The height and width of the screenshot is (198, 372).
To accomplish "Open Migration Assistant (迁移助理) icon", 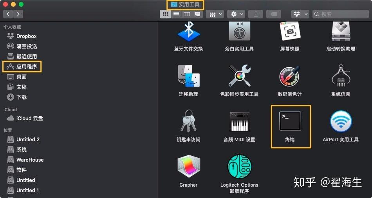I will tap(189, 76).
